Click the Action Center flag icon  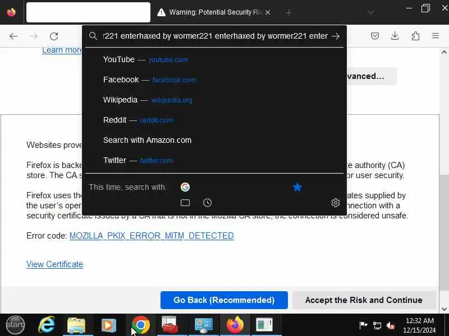click(363, 325)
